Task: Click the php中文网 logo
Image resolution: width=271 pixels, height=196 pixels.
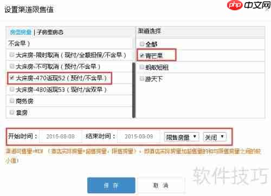Action: [249, 5]
